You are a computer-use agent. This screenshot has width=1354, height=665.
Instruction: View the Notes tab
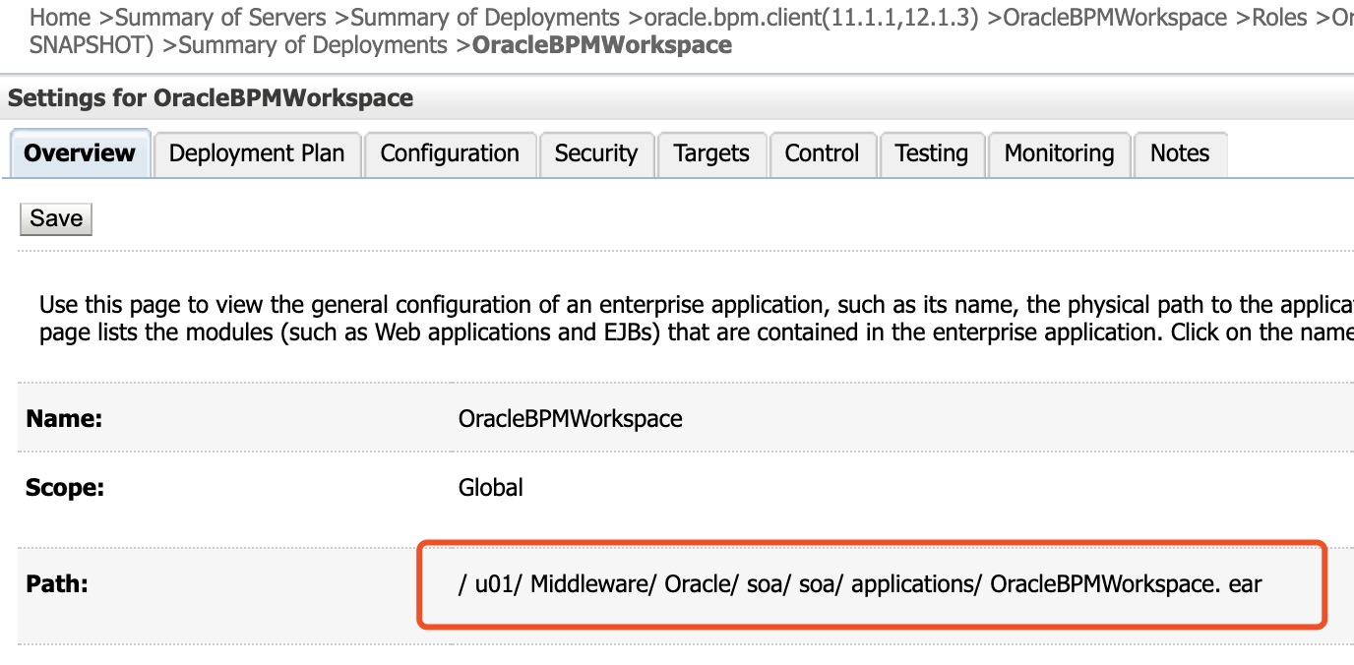1180,154
